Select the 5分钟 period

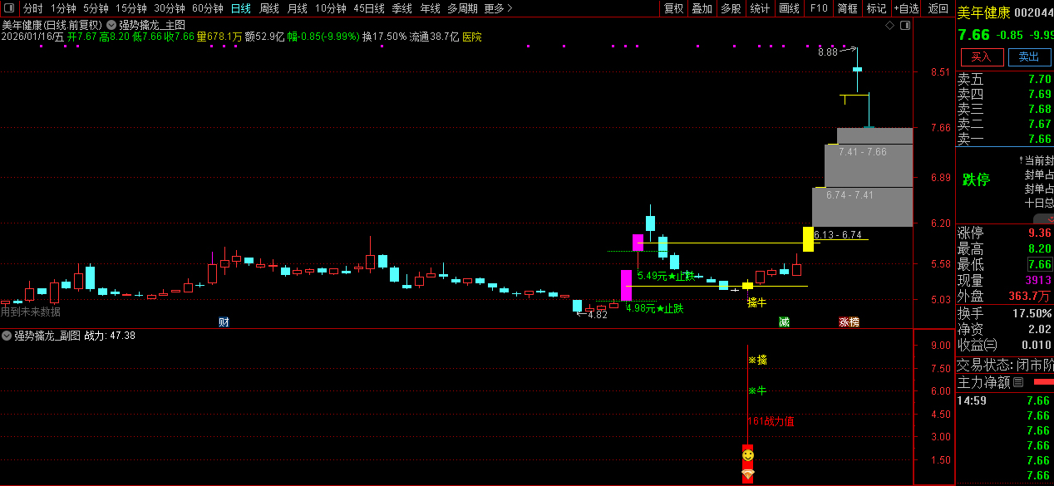click(x=96, y=8)
